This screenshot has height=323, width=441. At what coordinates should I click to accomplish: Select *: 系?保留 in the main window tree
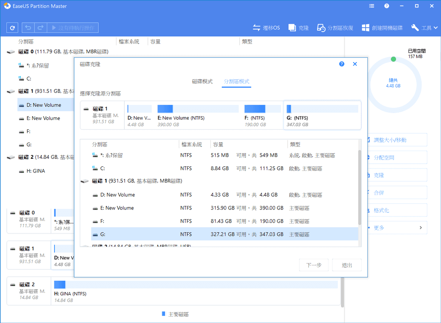[38, 66]
